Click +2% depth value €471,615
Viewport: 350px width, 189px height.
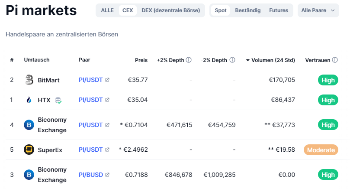pyautogui.click(x=180, y=125)
